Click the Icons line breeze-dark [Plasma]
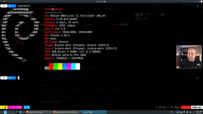Viewport: 203px width, 114px height. click(81, 48)
